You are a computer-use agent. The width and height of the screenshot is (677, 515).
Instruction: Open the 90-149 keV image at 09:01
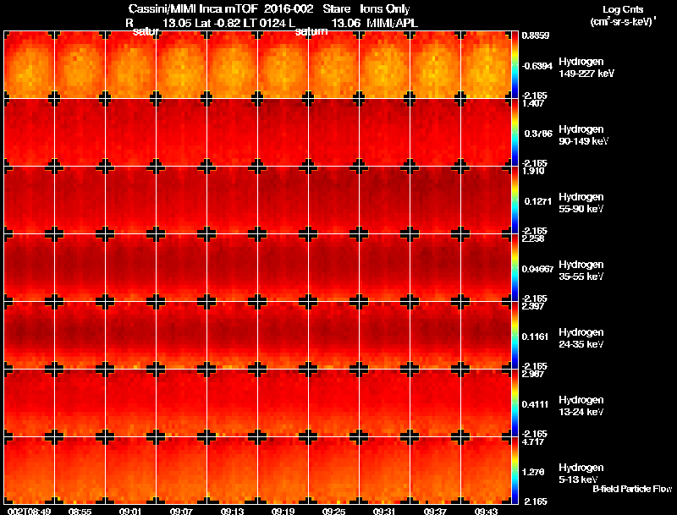tap(130, 133)
